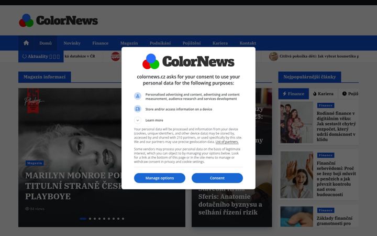Select the last carousel dot
The image size is (377, 236).
coord(123,219)
